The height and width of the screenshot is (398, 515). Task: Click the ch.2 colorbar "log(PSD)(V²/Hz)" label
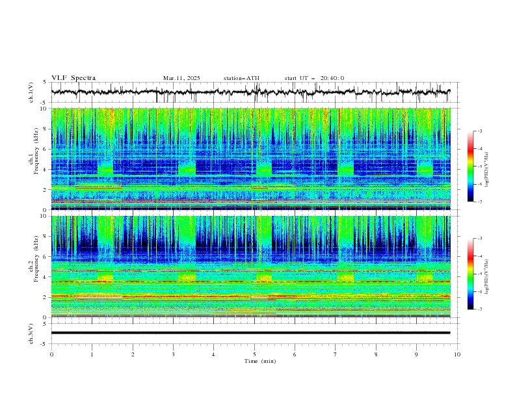point(486,277)
